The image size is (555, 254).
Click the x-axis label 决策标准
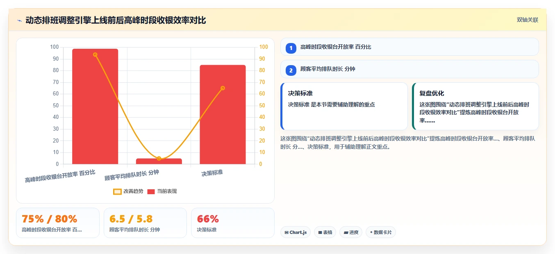coord(212,173)
